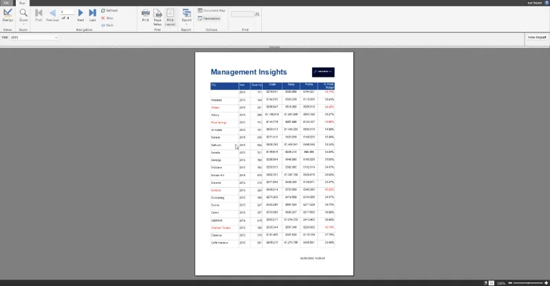Toggle Print Layout view
This screenshot has width=550, height=286.
point(170,17)
